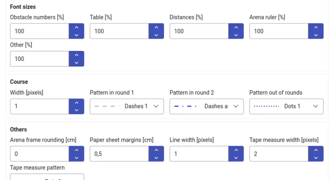Image resolution: width=334 pixels, height=180 pixels.
Task: Increase Obstacle numbers font size with up arrow
Action: coord(77,27)
